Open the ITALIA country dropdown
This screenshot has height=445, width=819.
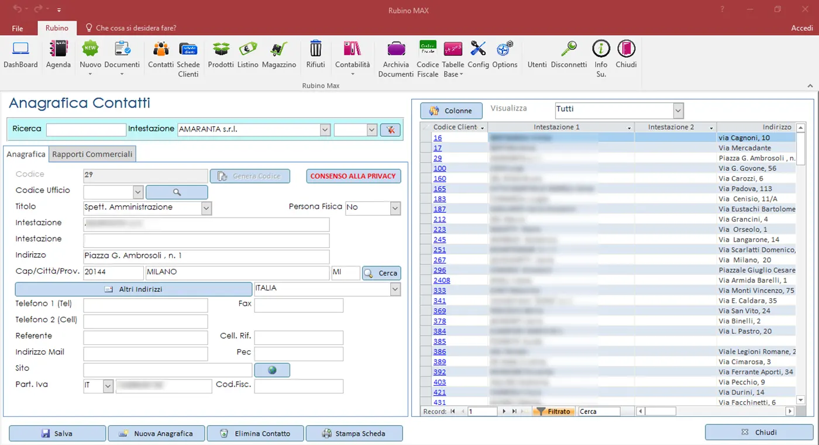click(395, 289)
